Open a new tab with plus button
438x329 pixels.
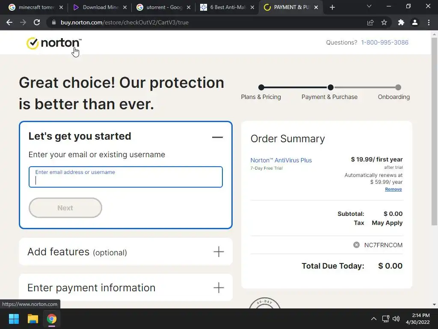[x=332, y=8]
